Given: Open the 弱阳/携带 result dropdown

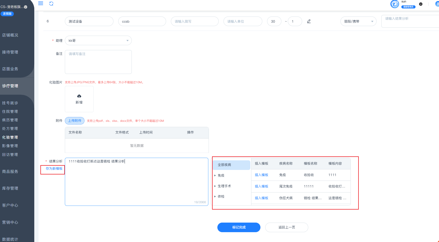Looking at the screenshot, I should coord(358,21).
